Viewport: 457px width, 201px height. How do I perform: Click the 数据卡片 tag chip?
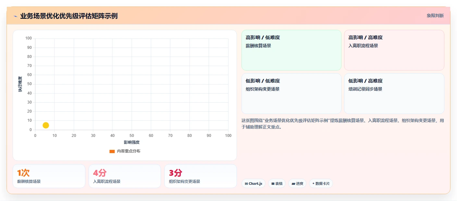321,184
